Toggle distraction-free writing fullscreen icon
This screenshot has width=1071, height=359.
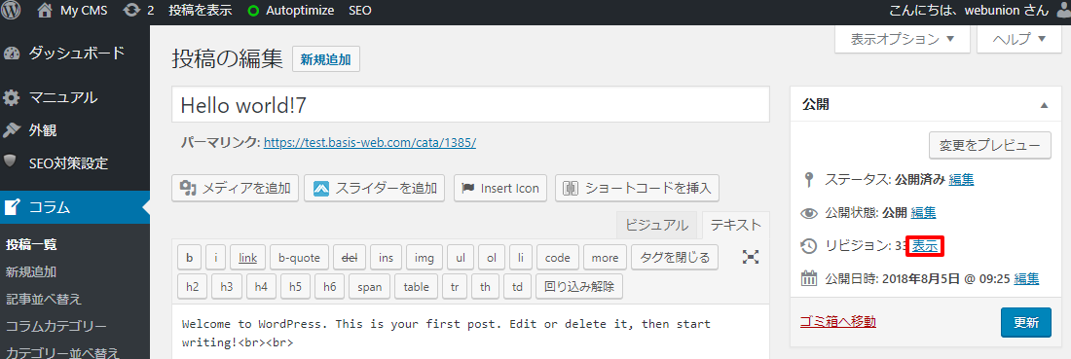pos(751,257)
